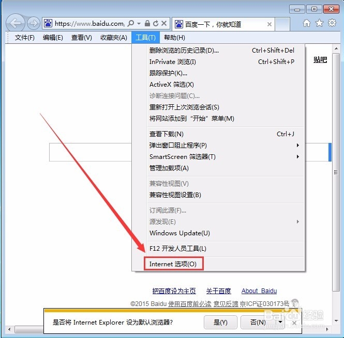344x338 pixels.
Task: Open the 文件(F) menu
Action: pyautogui.click(x=25, y=38)
